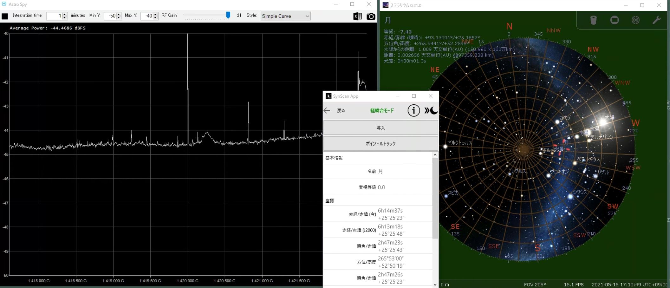Image resolution: width=670 pixels, height=288 pixels.
Task: Select the star リゲル in Stellarium
Action: [x=595, y=176]
